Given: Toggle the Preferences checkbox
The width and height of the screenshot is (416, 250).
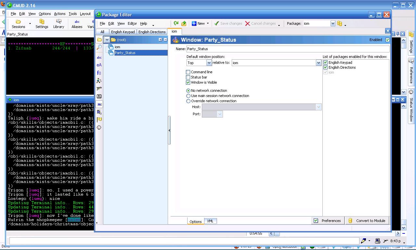Looking at the screenshot, I should (x=316, y=221).
